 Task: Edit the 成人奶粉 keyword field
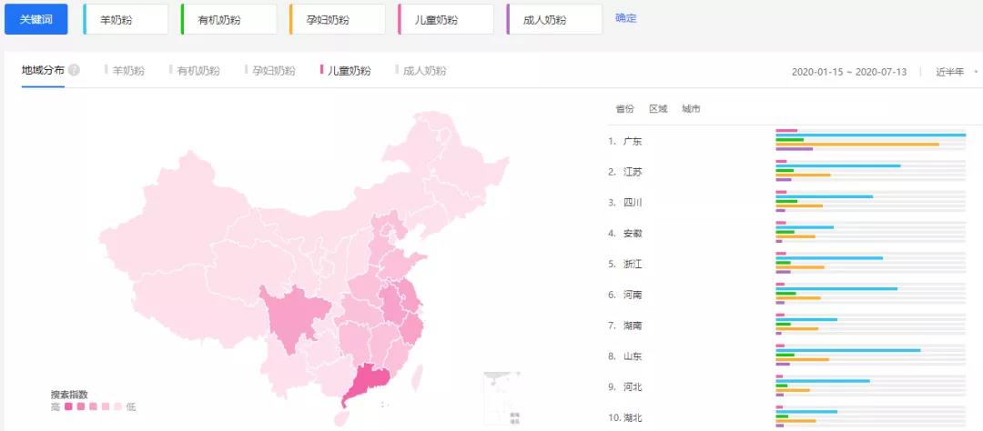[x=554, y=19]
